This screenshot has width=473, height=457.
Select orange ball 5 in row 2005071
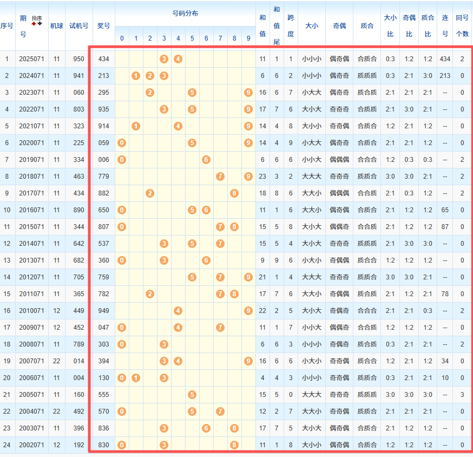[192, 395]
